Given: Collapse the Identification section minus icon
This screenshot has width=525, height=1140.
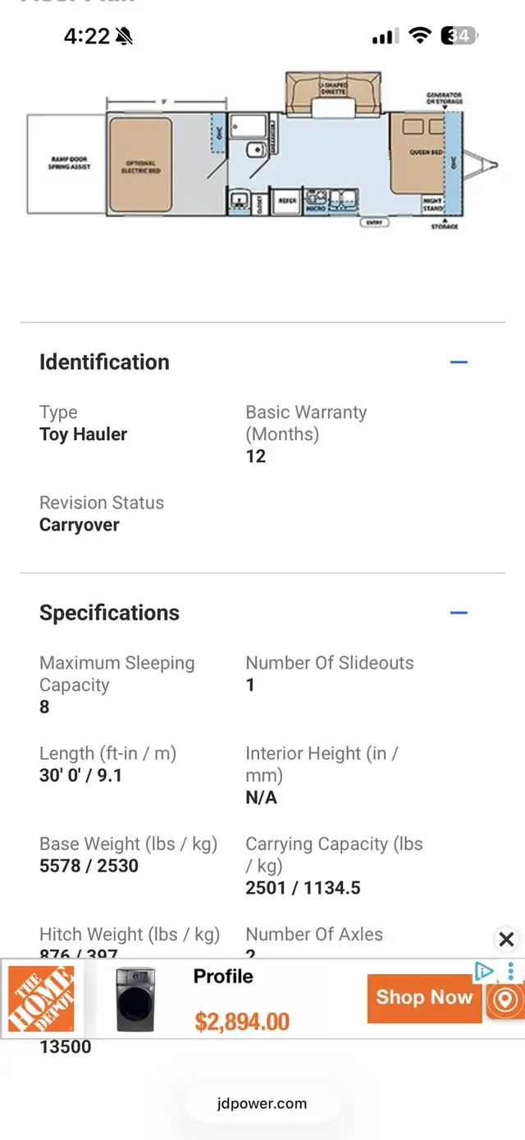Looking at the screenshot, I should [459, 362].
